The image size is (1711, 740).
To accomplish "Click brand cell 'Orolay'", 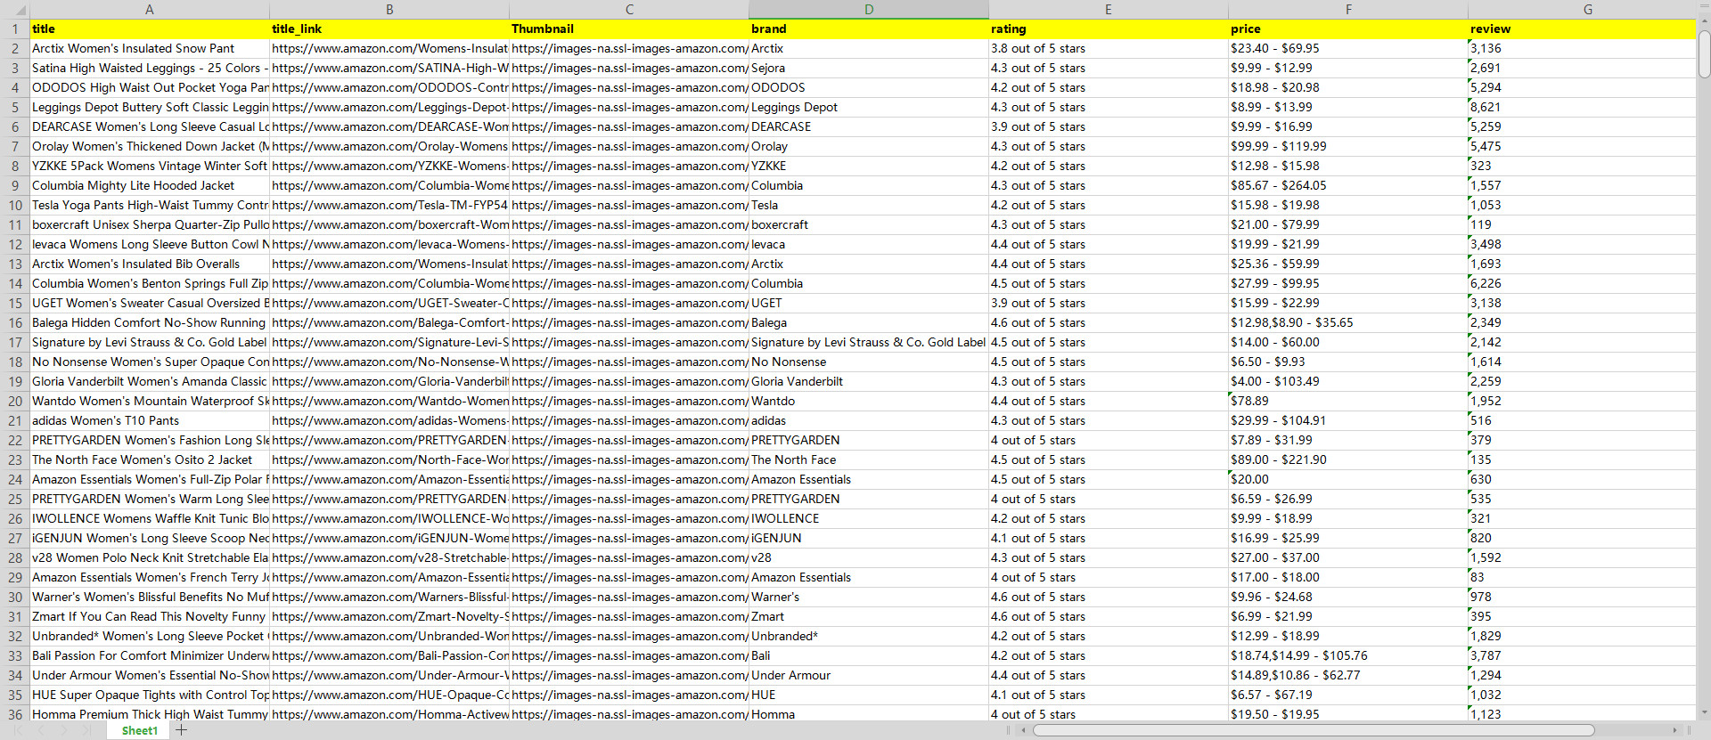I will 869,146.
